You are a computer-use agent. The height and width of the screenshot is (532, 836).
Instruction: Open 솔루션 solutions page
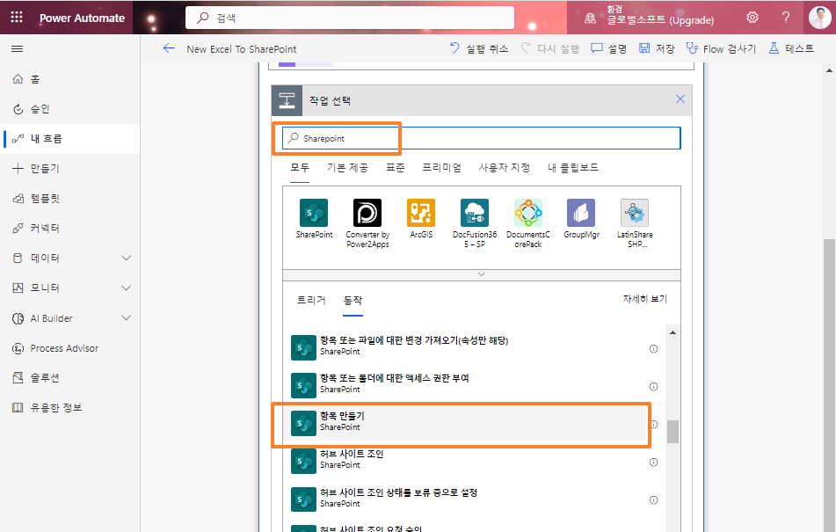point(69,378)
